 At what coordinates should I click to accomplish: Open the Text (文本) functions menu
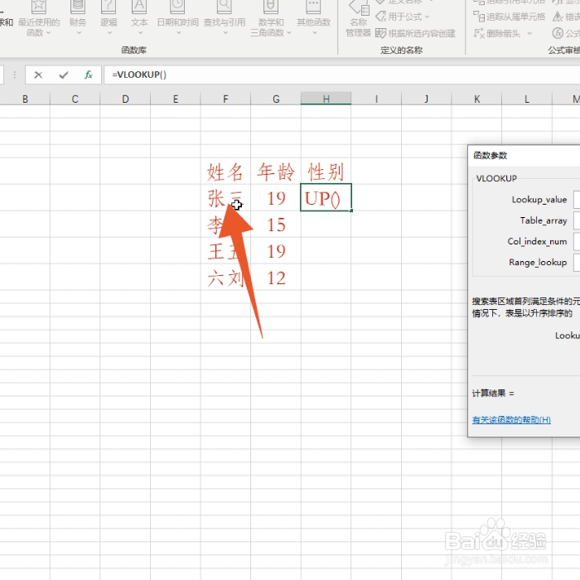[139, 18]
